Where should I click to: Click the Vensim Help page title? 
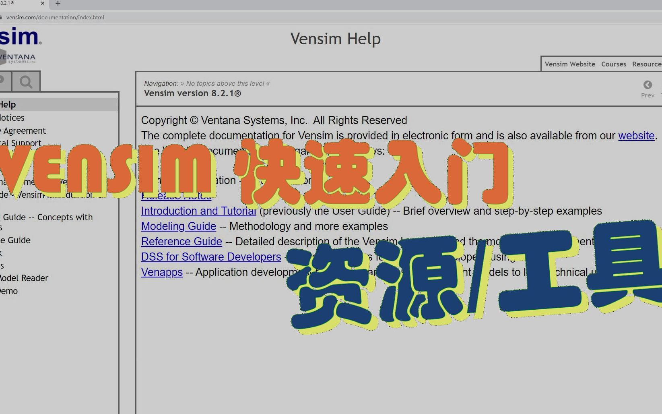click(335, 39)
